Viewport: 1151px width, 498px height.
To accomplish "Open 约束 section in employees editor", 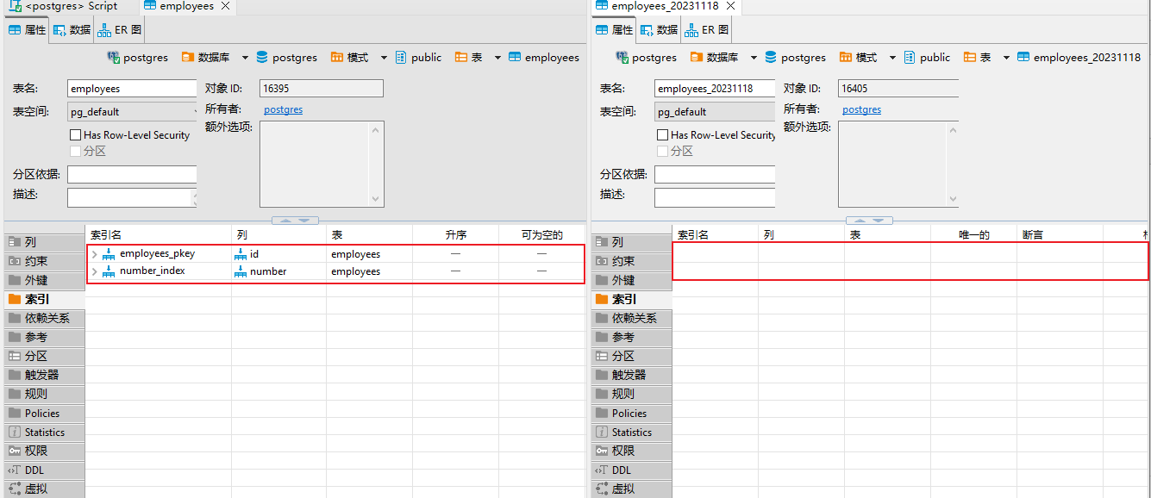I will click(x=43, y=262).
